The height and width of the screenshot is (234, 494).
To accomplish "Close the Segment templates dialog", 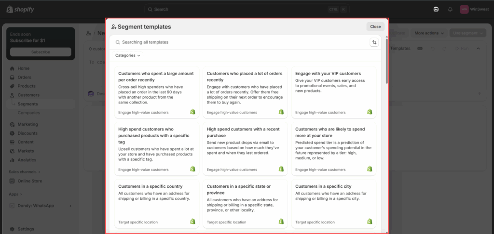I will [375, 27].
